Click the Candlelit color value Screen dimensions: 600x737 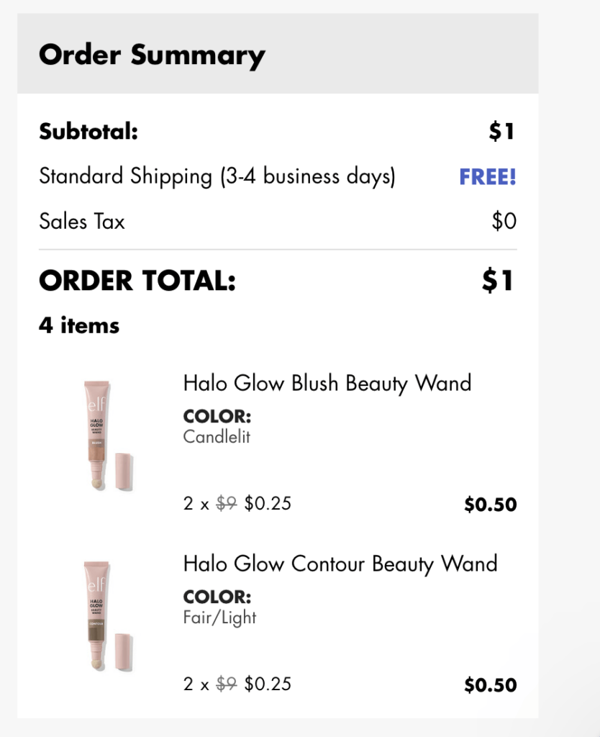pyautogui.click(x=217, y=436)
